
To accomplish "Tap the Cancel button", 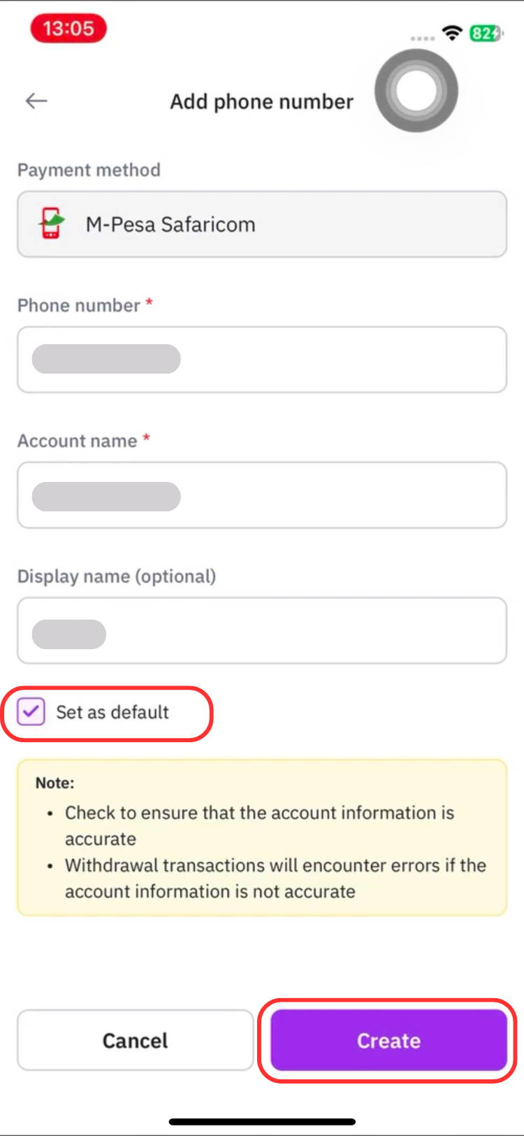I will pos(136,1040).
